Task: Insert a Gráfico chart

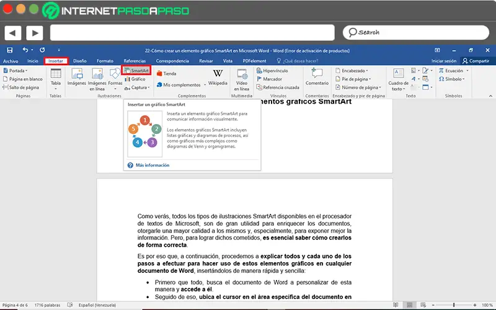Action: [x=135, y=79]
